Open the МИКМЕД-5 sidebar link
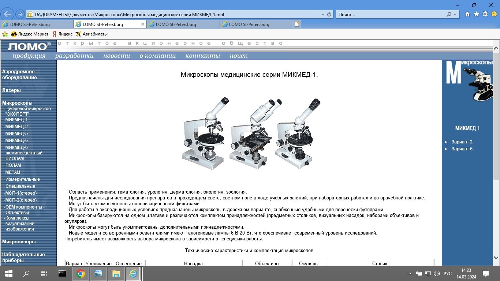 pos(16,134)
